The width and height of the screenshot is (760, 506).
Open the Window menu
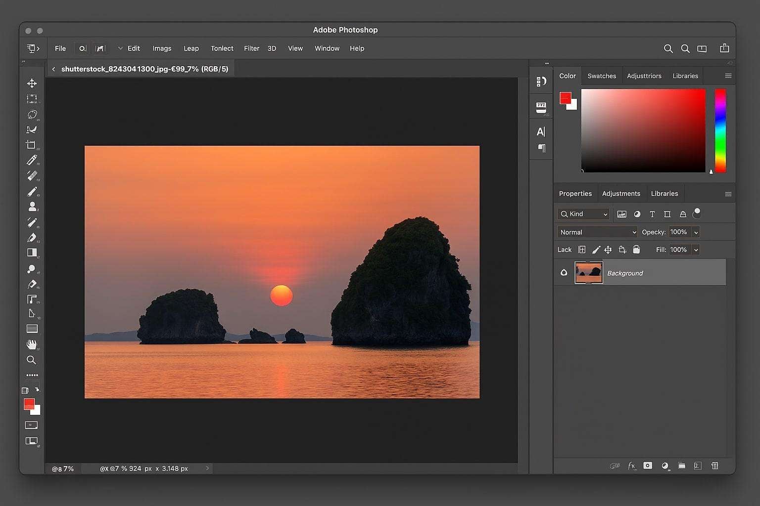[327, 48]
